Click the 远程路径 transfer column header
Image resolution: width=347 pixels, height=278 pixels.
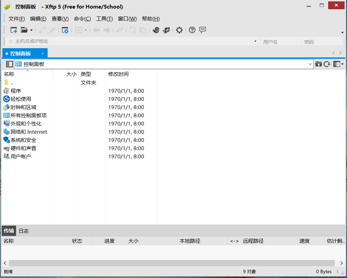pos(269,241)
